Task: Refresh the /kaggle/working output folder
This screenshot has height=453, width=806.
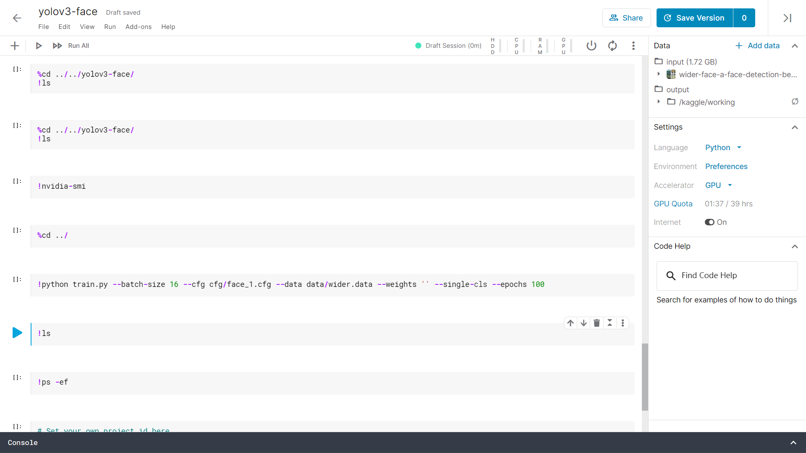Action: point(795,102)
